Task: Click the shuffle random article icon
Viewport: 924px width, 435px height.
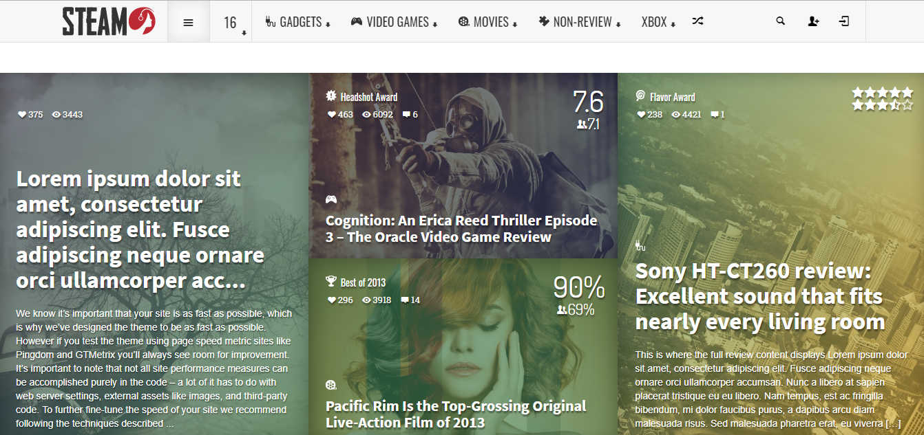Action: (x=697, y=21)
